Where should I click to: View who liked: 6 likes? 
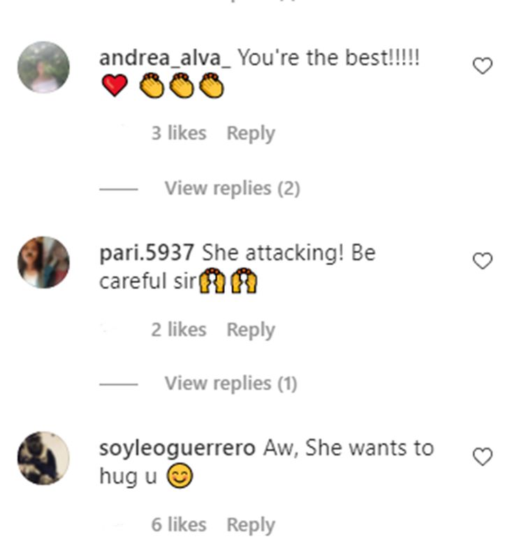click(x=179, y=525)
